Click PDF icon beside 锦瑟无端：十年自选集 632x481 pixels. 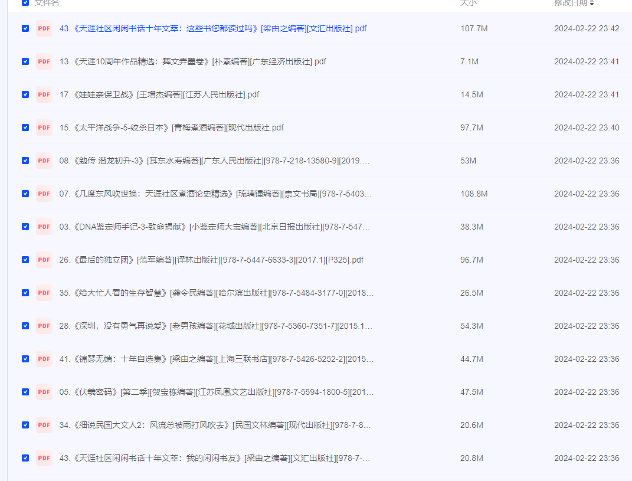[x=44, y=359]
